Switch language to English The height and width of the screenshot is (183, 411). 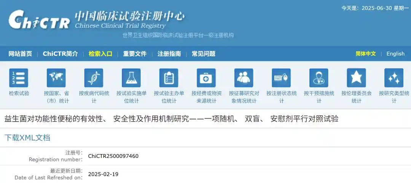pyautogui.click(x=395, y=54)
